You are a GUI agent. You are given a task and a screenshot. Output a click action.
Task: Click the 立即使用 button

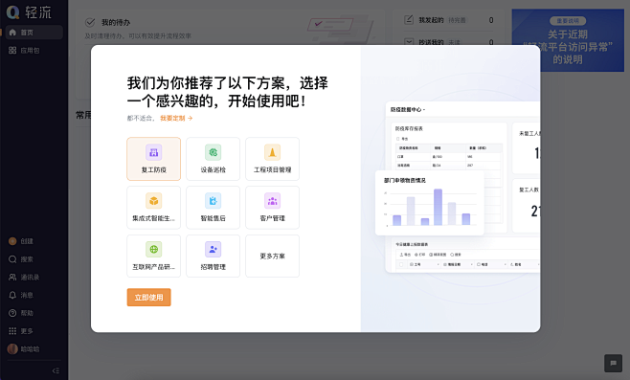tap(148, 298)
